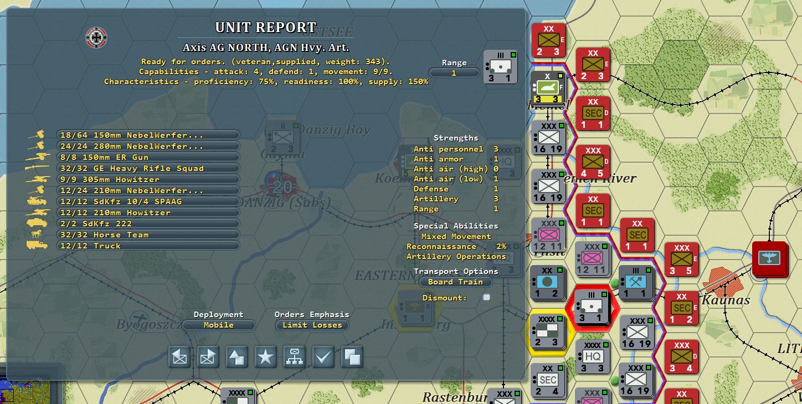Toggle the Dismount checkbox
Image resolution: width=802 pixels, height=404 pixels.
[x=486, y=298]
